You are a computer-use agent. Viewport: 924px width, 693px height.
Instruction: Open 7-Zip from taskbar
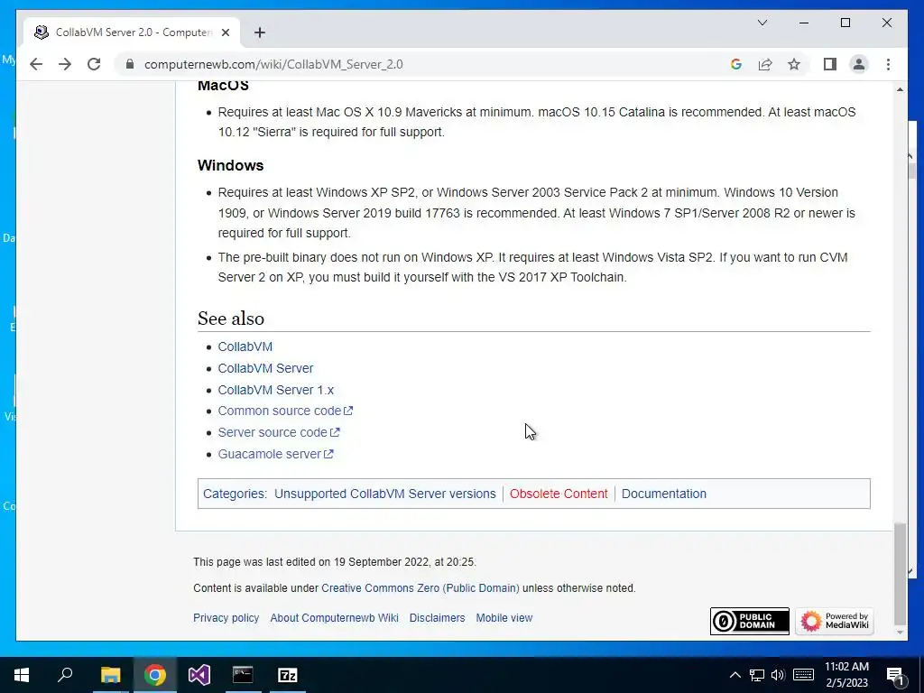tap(288, 675)
